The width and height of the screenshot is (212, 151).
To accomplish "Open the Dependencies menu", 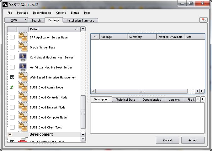I will (42, 13).
